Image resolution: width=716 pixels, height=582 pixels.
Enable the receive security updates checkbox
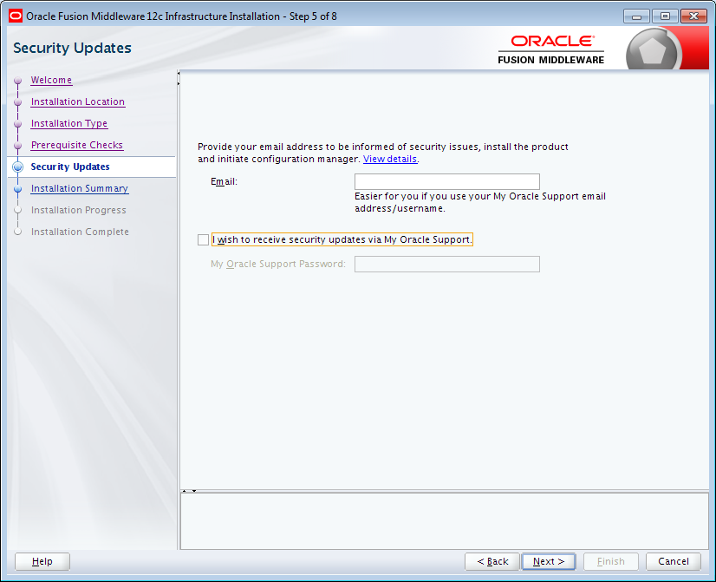(x=203, y=239)
